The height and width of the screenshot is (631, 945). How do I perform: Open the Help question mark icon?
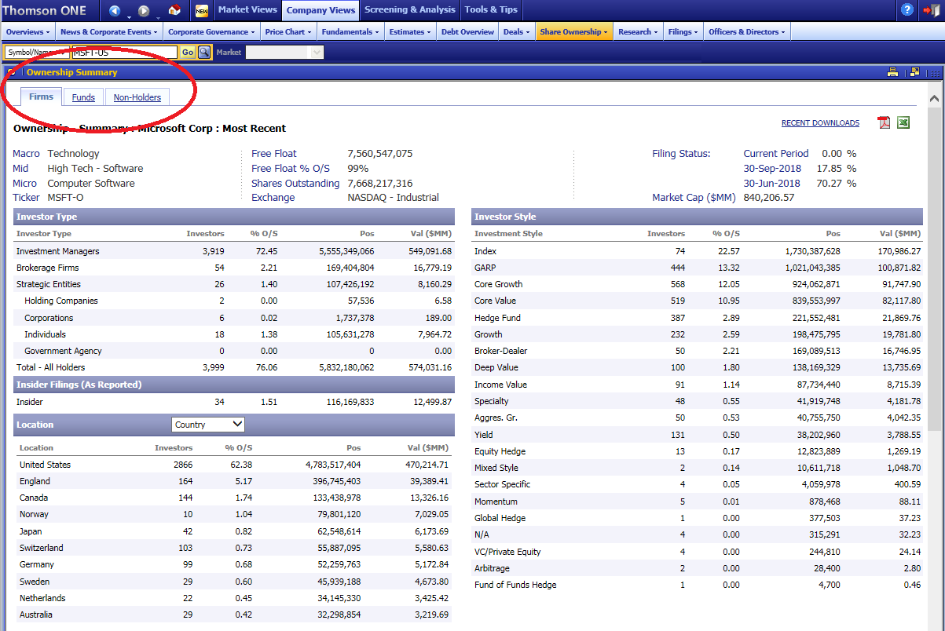click(x=907, y=10)
